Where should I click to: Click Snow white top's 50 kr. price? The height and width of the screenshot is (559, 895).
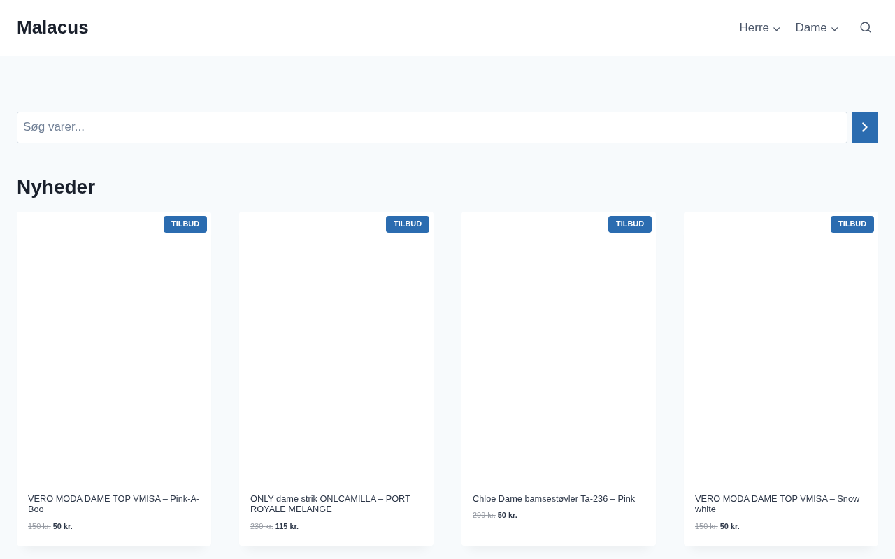tap(730, 526)
